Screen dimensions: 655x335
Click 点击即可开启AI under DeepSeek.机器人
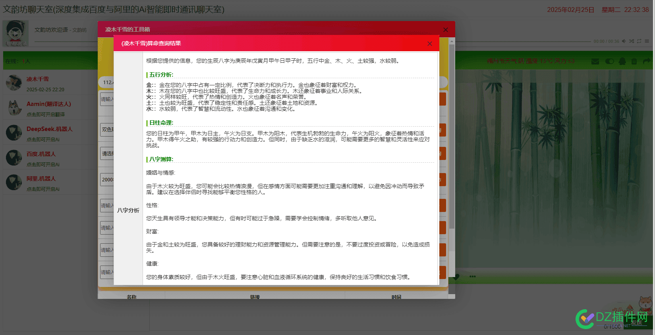pyautogui.click(x=43, y=139)
